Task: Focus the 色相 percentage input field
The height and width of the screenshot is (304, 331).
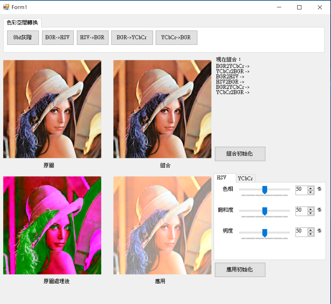Action: pyautogui.click(x=302, y=190)
